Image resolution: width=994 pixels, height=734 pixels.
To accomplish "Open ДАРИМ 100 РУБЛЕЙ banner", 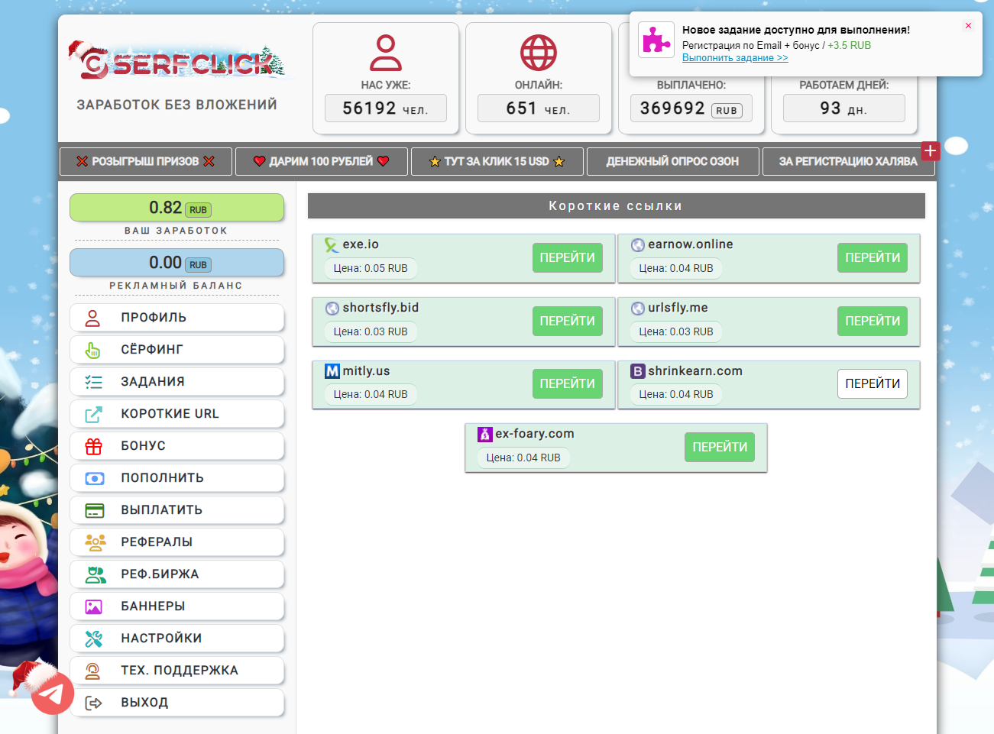I will click(322, 161).
